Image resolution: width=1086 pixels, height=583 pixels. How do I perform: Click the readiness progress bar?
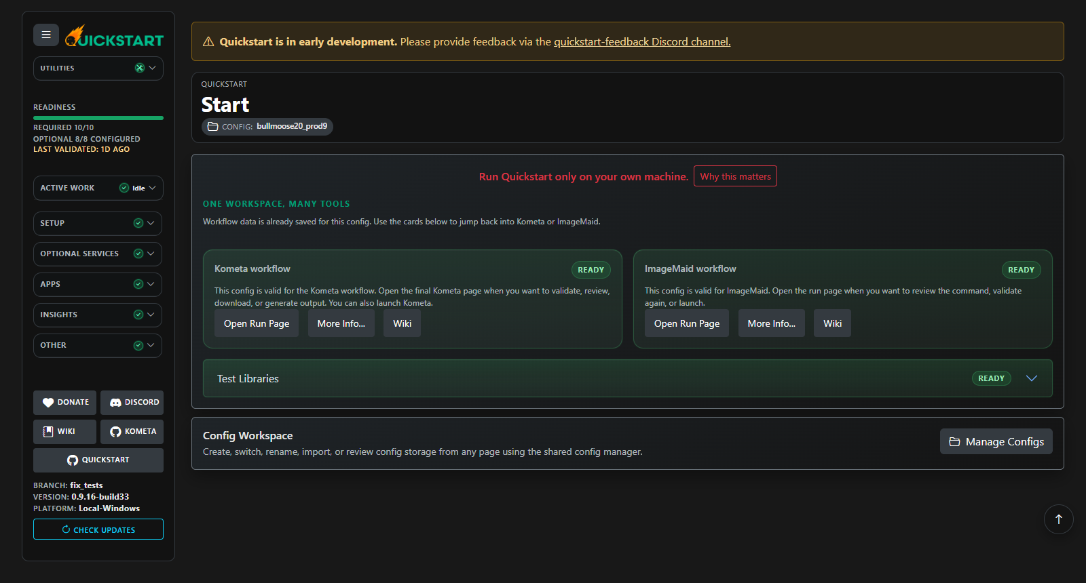[x=98, y=118]
